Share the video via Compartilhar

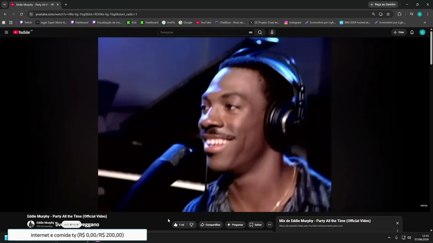click(x=210, y=225)
